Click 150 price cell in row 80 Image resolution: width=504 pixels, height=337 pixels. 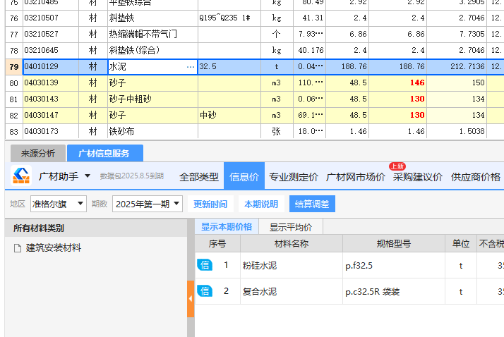457,82
